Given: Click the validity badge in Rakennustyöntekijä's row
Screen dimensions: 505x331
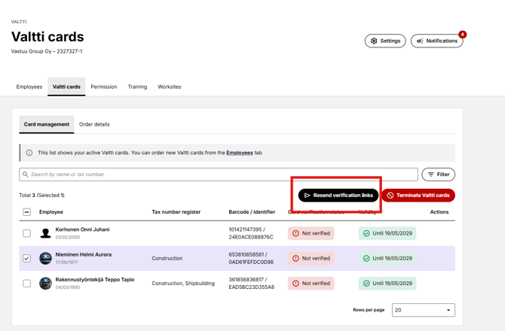Looking at the screenshot, I should coord(387,284).
